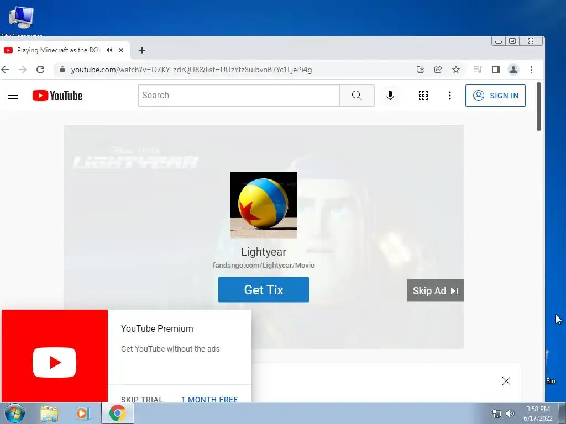Click the YouTube logo
Image resolution: width=566 pixels, height=424 pixels.
[57, 96]
